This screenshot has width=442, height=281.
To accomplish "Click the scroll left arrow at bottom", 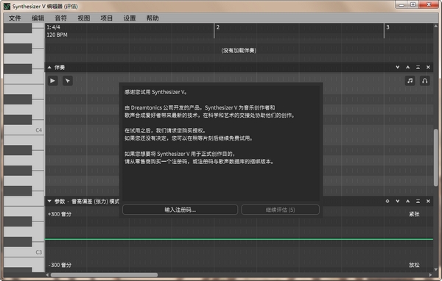I will point(47,275).
